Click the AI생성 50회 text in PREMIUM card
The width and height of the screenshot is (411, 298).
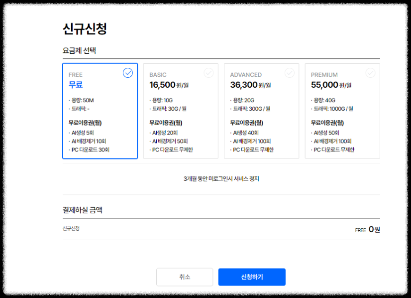point(328,133)
